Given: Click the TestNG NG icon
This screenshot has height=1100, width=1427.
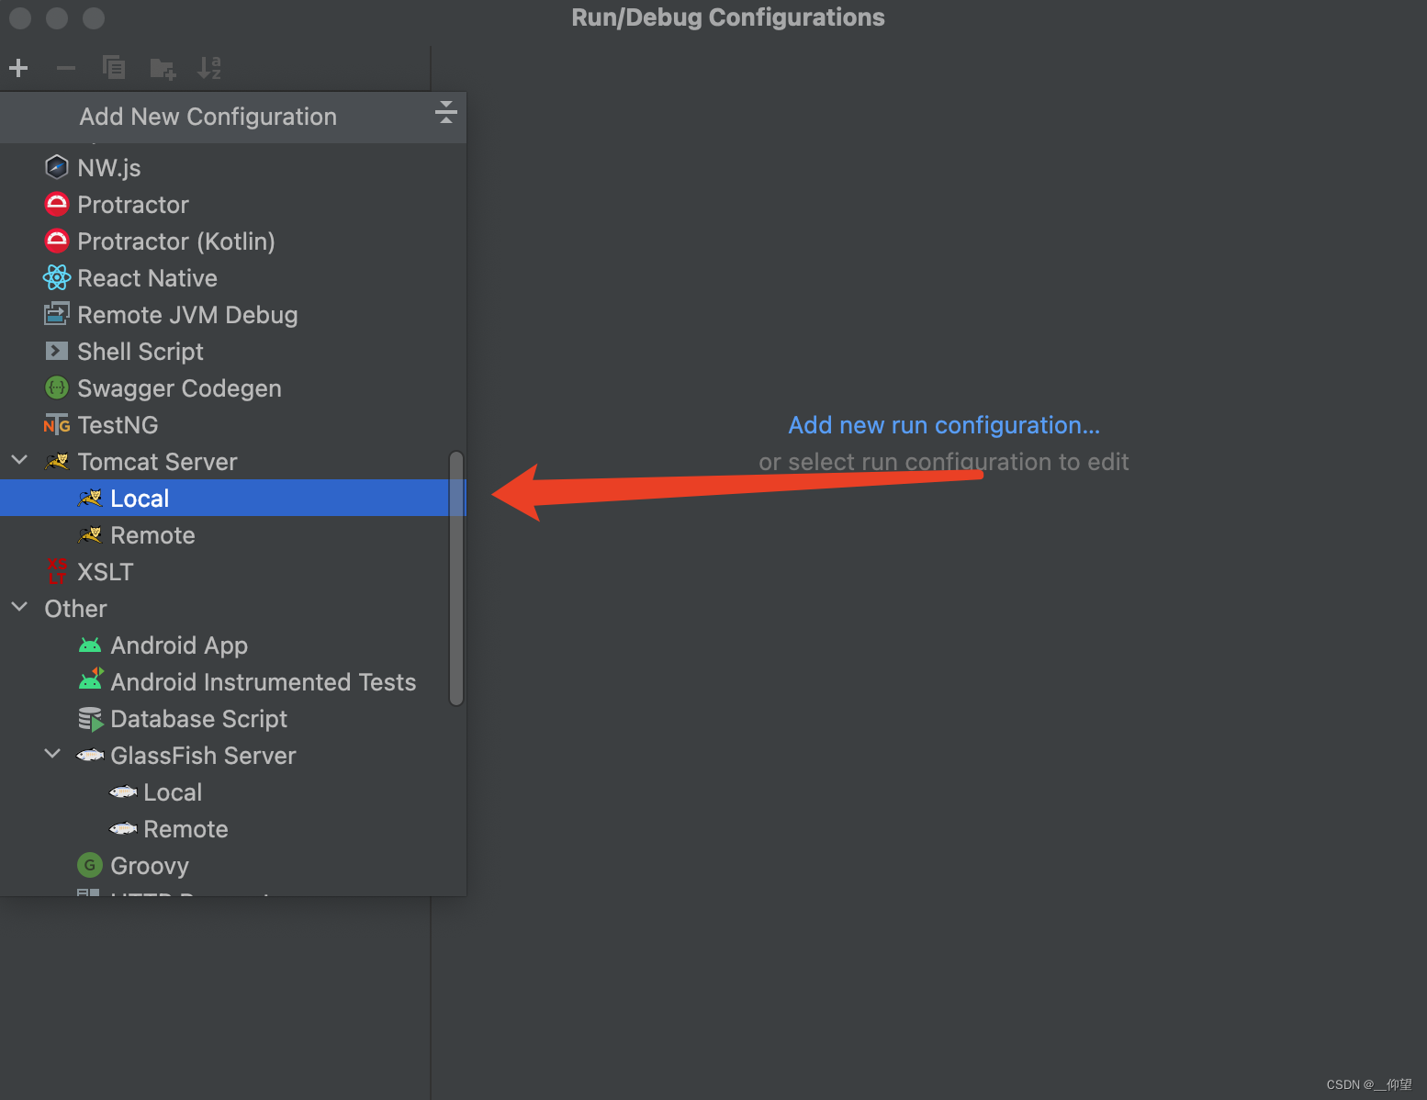Looking at the screenshot, I should tap(57, 424).
